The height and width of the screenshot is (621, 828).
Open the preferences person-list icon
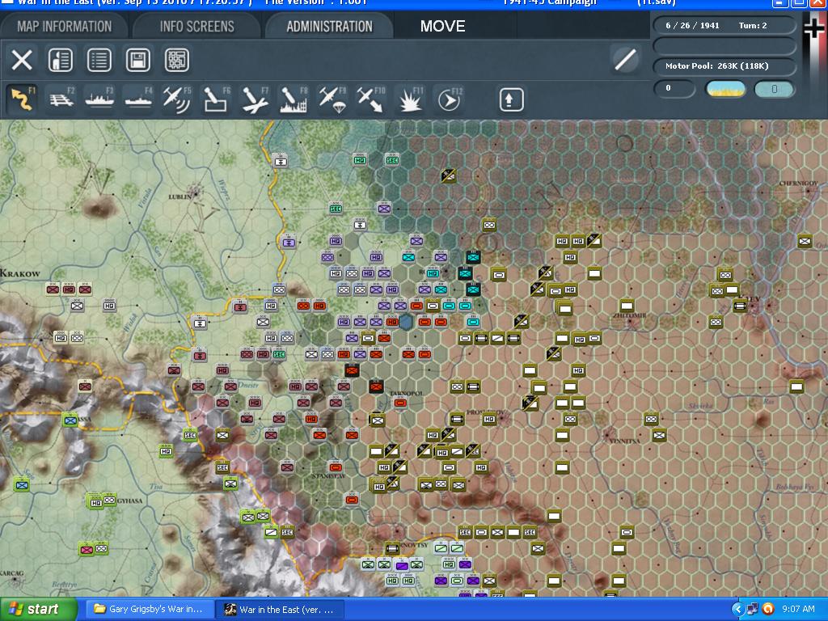click(x=60, y=60)
